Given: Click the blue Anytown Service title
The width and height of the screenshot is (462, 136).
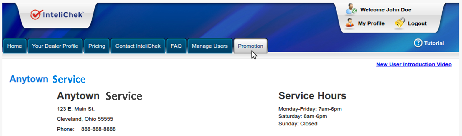Looking at the screenshot, I should point(48,79).
